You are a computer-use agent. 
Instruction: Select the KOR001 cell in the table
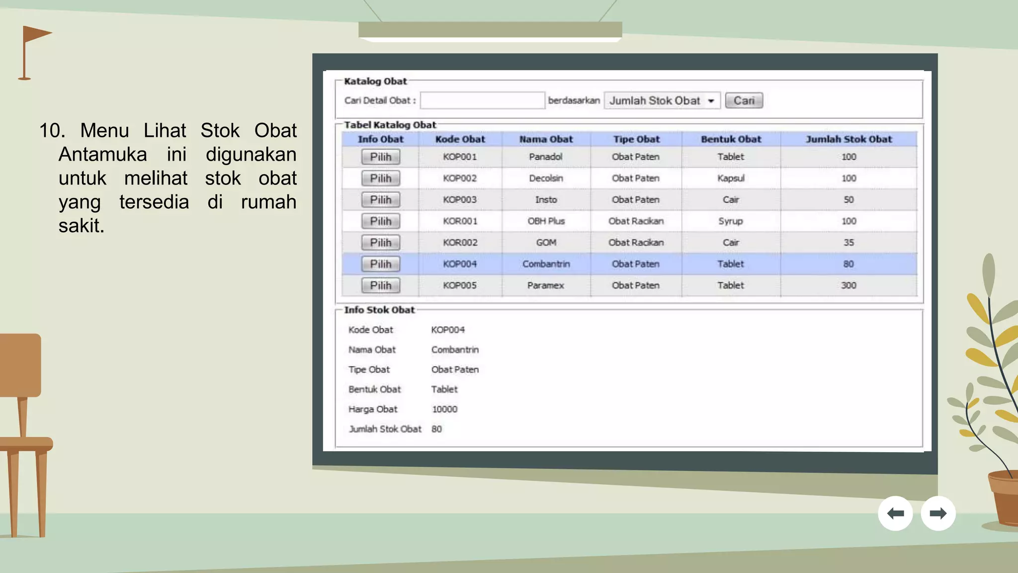(x=460, y=221)
